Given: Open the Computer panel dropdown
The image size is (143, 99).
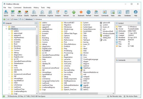Looking at the screenshot, I should click(x=36, y=23).
